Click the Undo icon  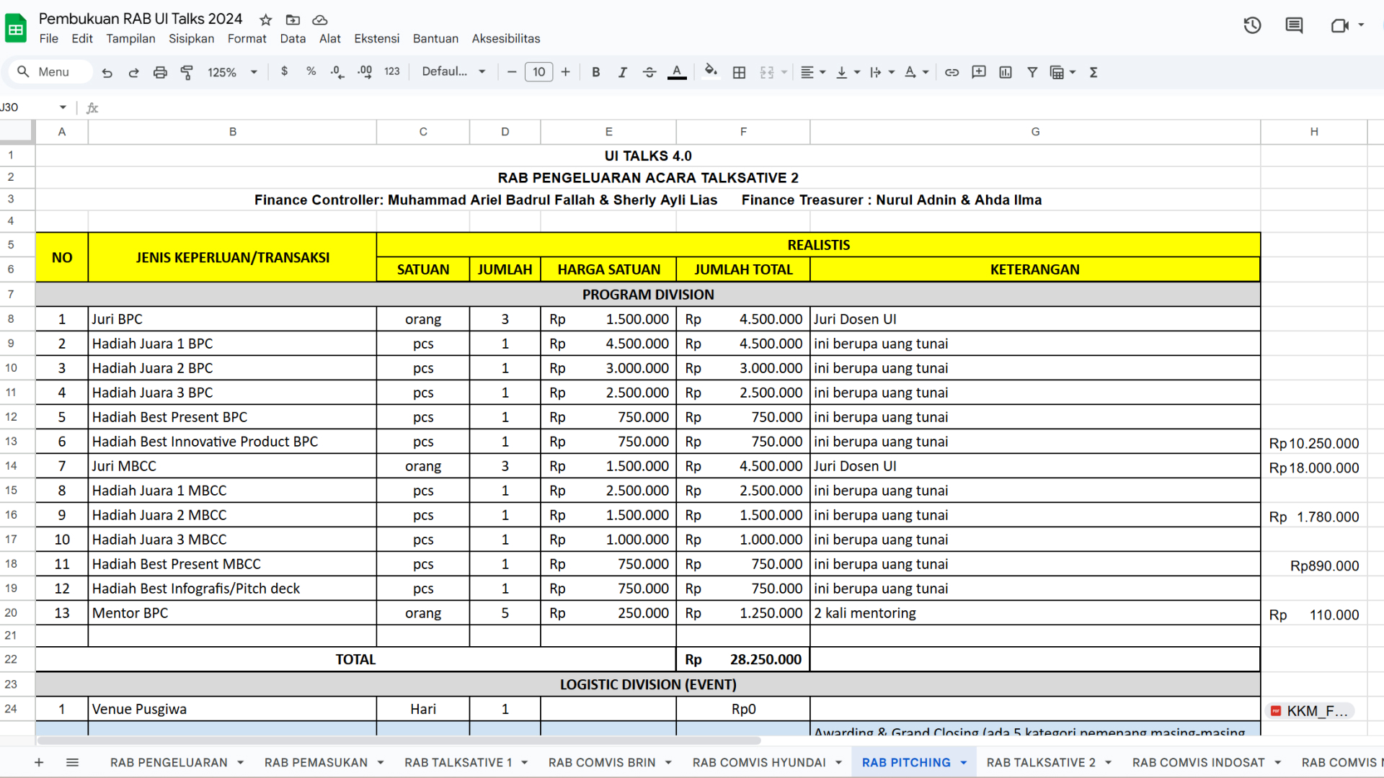pos(107,72)
